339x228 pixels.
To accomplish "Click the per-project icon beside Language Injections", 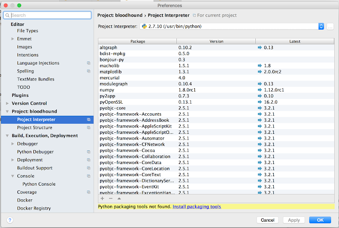I will 88,63.
